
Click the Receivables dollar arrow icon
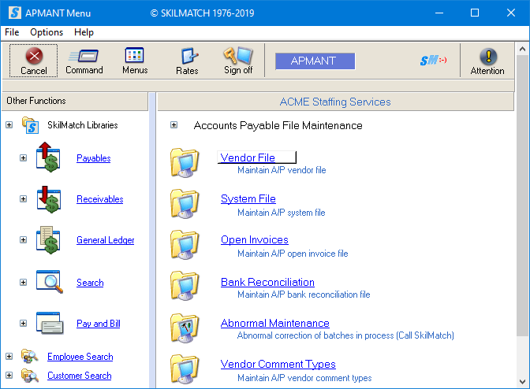click(49, 199)
